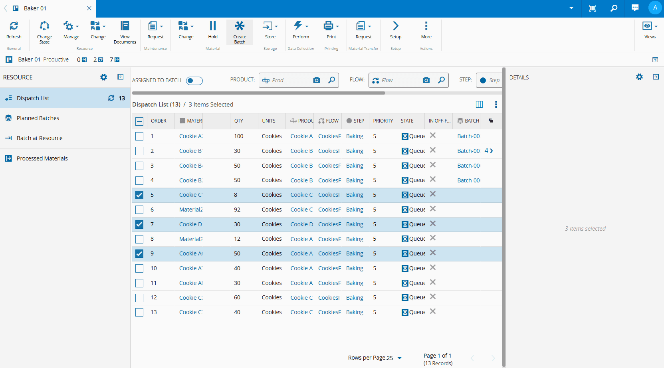Screen dimensions: 664x368
Task: Click the horizontal filter scrollbar
Action: click(x=259, y=93)
